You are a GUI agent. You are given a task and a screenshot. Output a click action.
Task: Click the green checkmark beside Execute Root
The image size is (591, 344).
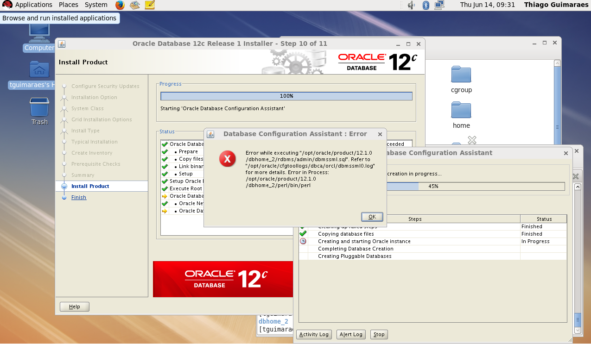click(x=165, y=188)
